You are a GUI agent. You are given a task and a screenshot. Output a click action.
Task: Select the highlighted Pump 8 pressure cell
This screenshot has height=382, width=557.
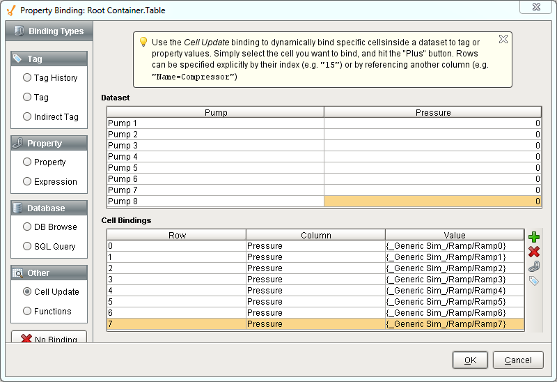432,201
